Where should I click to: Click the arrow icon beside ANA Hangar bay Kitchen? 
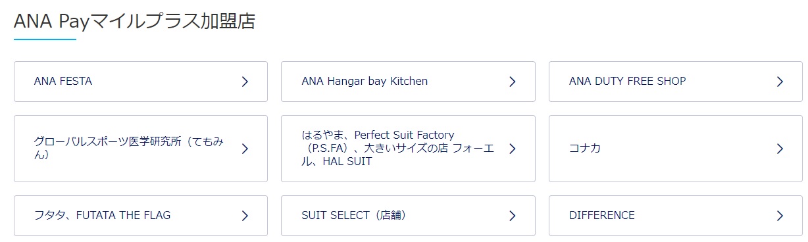click(513, 82)
